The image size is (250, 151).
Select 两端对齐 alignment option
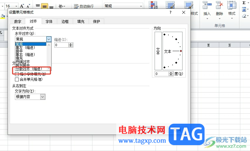[31, 62]
